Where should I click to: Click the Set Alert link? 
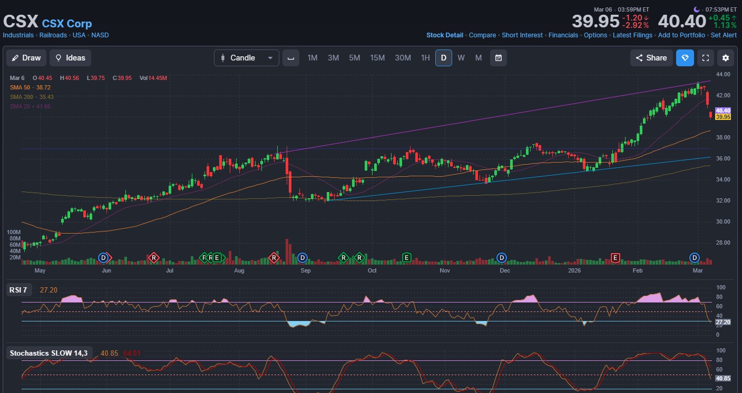coord(724,35)
